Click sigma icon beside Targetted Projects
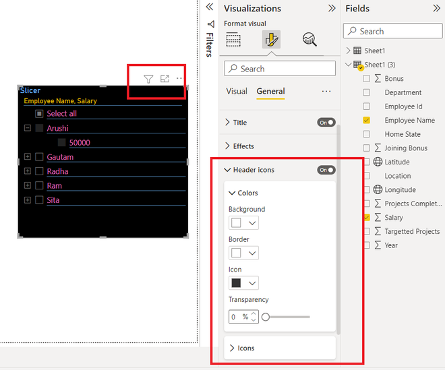 click(x=378, y=231)
